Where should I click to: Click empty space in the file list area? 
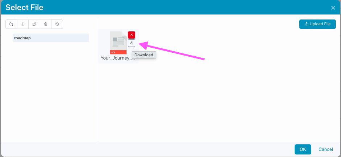(217, 101)
